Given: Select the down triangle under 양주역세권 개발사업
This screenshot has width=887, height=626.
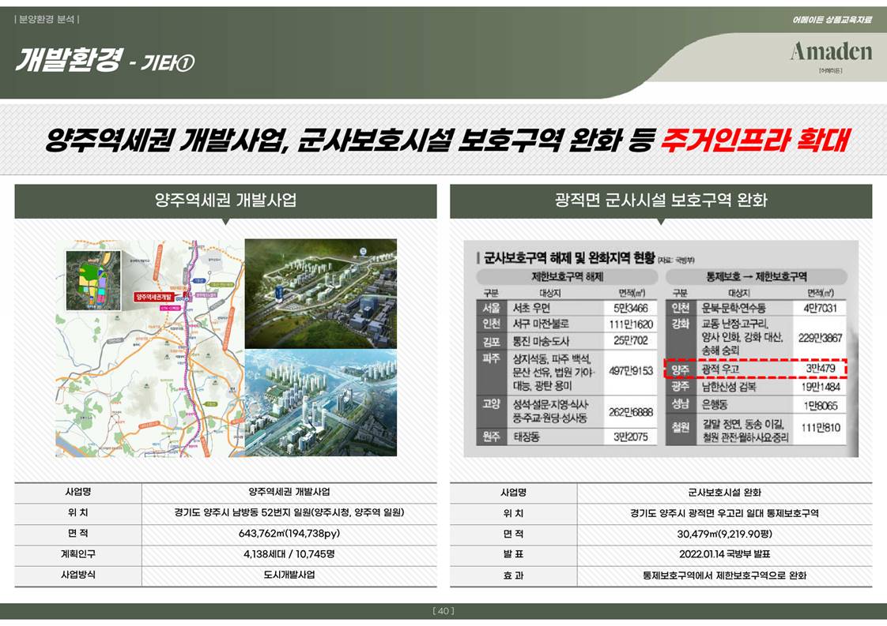Looking at the screenshot, I should pyautogui.click(x=225, y=222).
